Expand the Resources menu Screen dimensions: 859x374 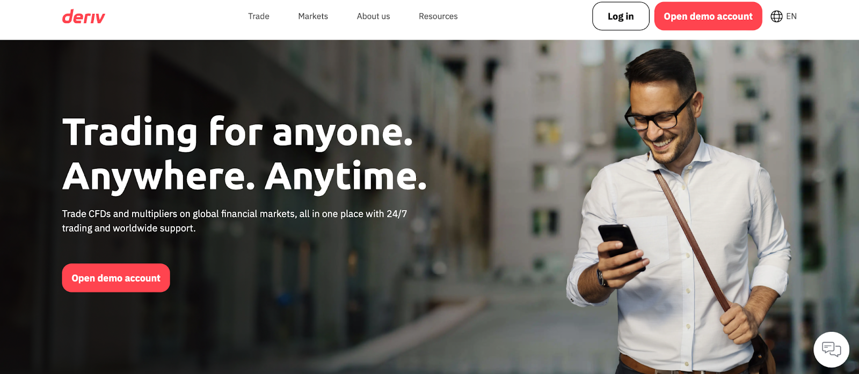pyautogui.click(x=438, y=17)
